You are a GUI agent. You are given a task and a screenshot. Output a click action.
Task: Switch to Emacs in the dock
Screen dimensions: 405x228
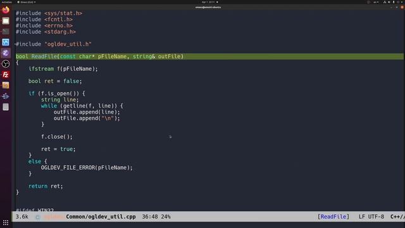click(6, 53)
